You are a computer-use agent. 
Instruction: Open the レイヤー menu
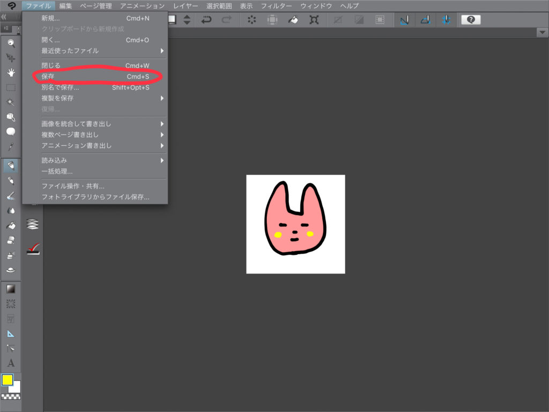[x=186, y=5]
